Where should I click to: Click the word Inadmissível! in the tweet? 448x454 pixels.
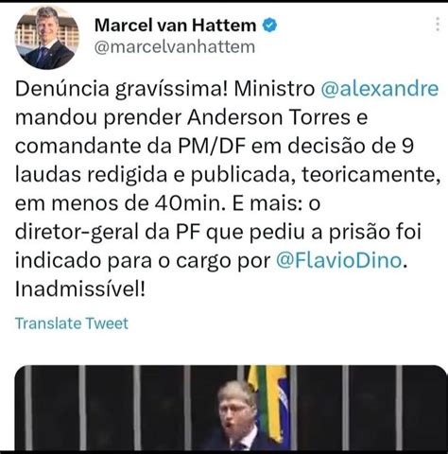(80, 289)
